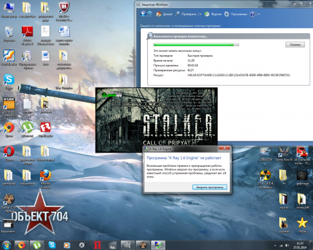This screenshot has height=250, width=313.
Task: Click the taskbar clock showing 11:32
Action: tap(300, 245)
